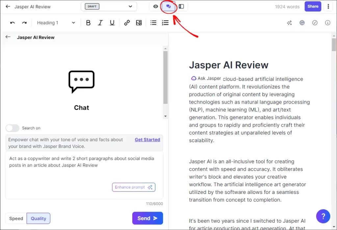Click the Enhance prompt button

(134, 187)
